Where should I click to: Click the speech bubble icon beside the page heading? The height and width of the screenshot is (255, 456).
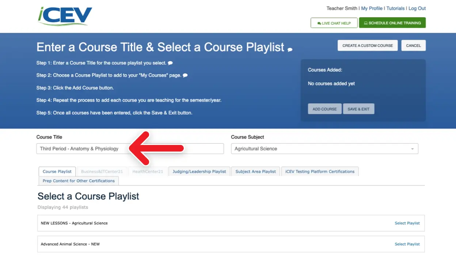(290, 50)
